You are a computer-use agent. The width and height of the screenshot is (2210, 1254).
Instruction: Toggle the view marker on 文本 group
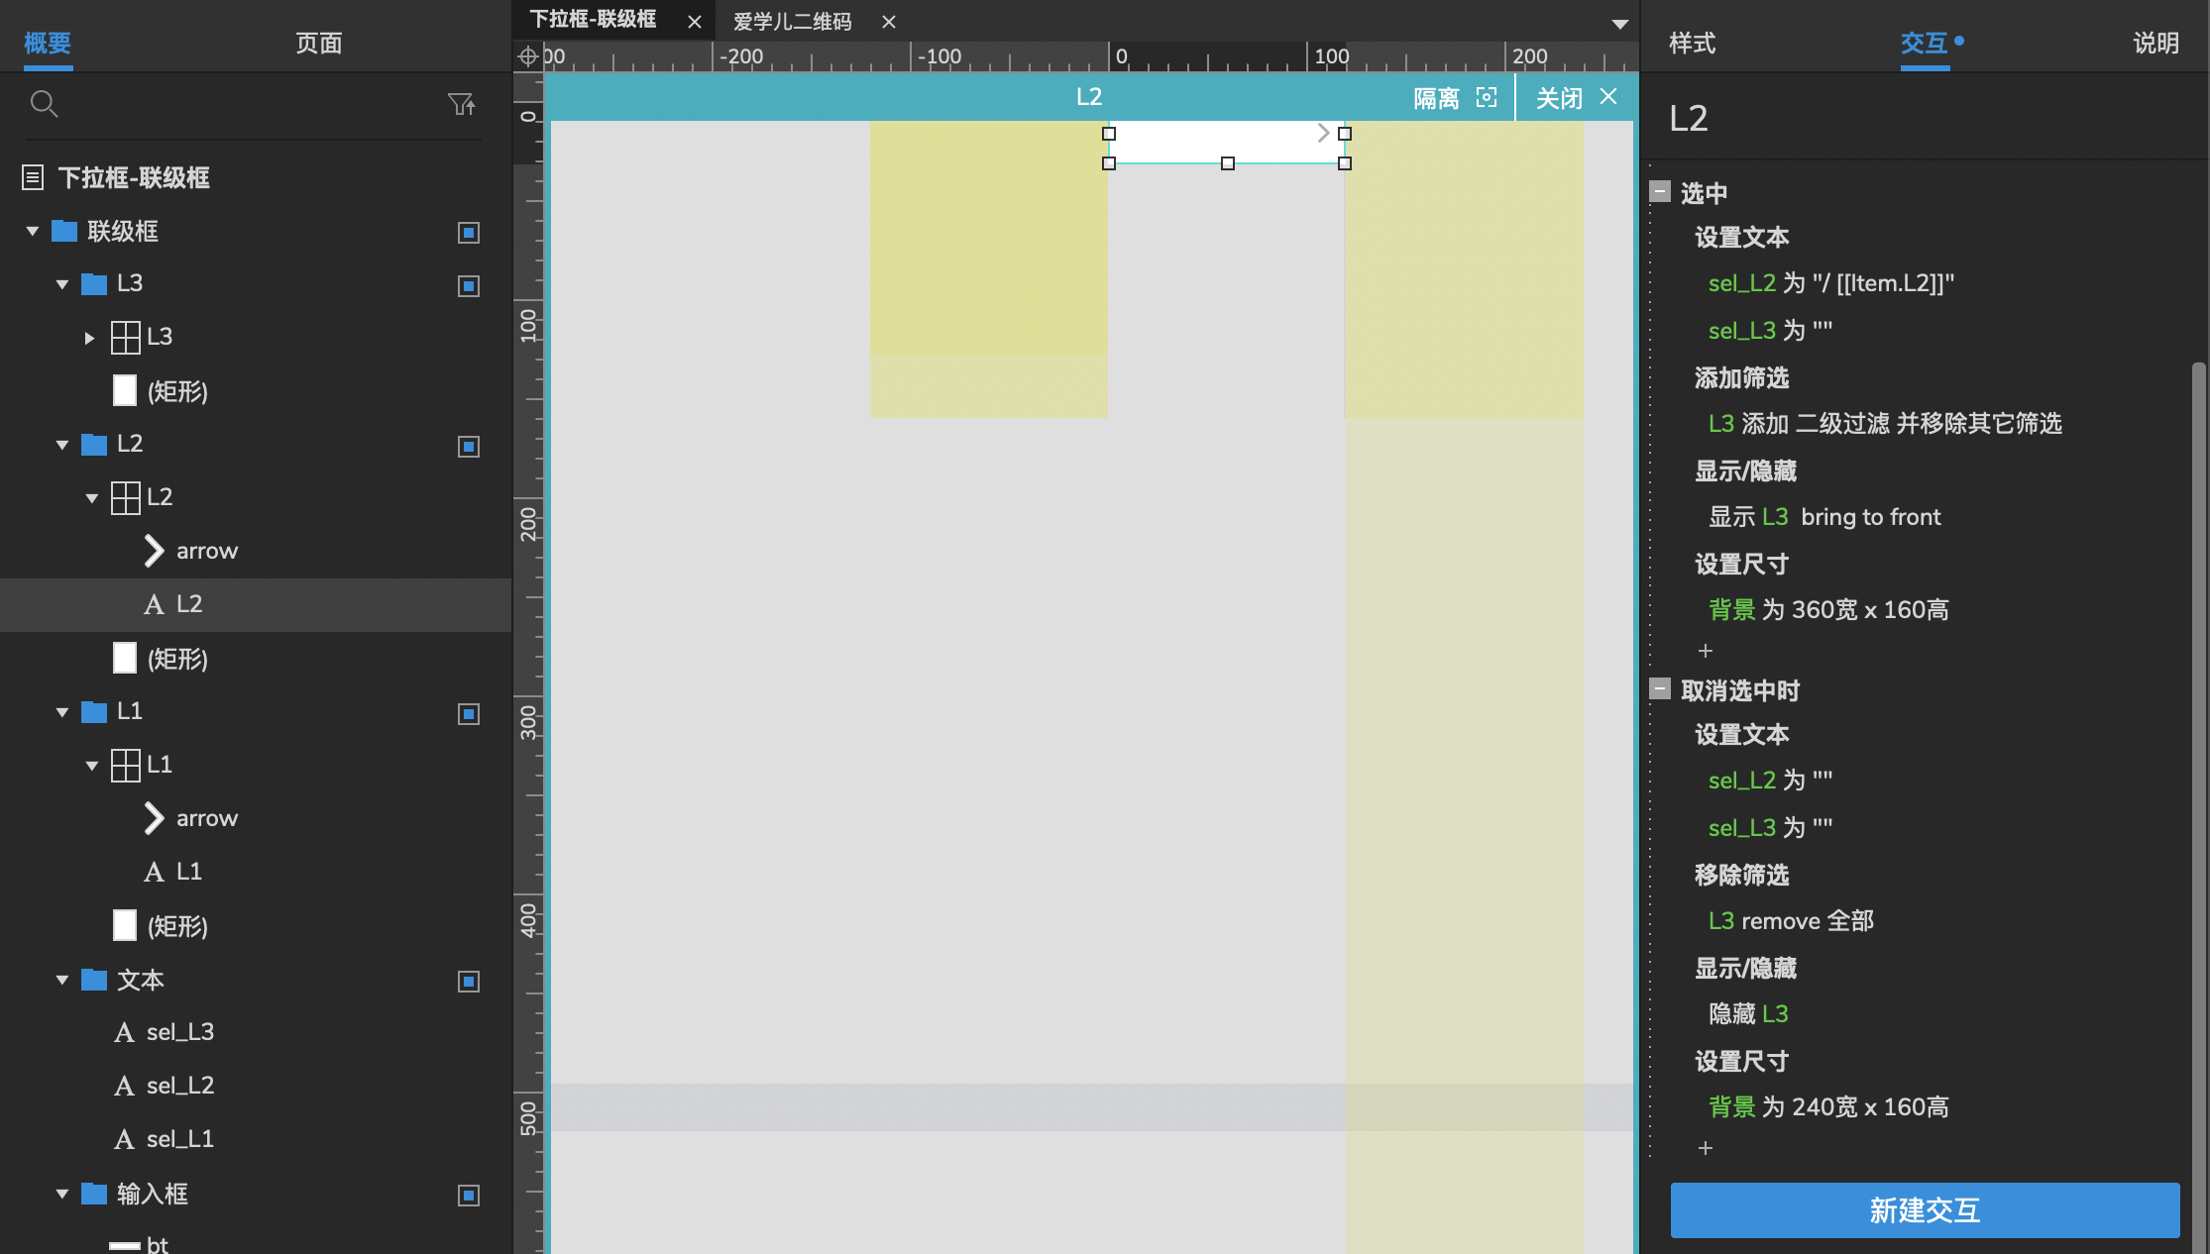tap(469, 982)
